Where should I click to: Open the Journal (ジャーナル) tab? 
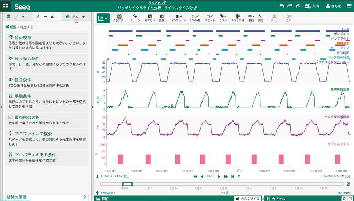click(x=76, y=17)
